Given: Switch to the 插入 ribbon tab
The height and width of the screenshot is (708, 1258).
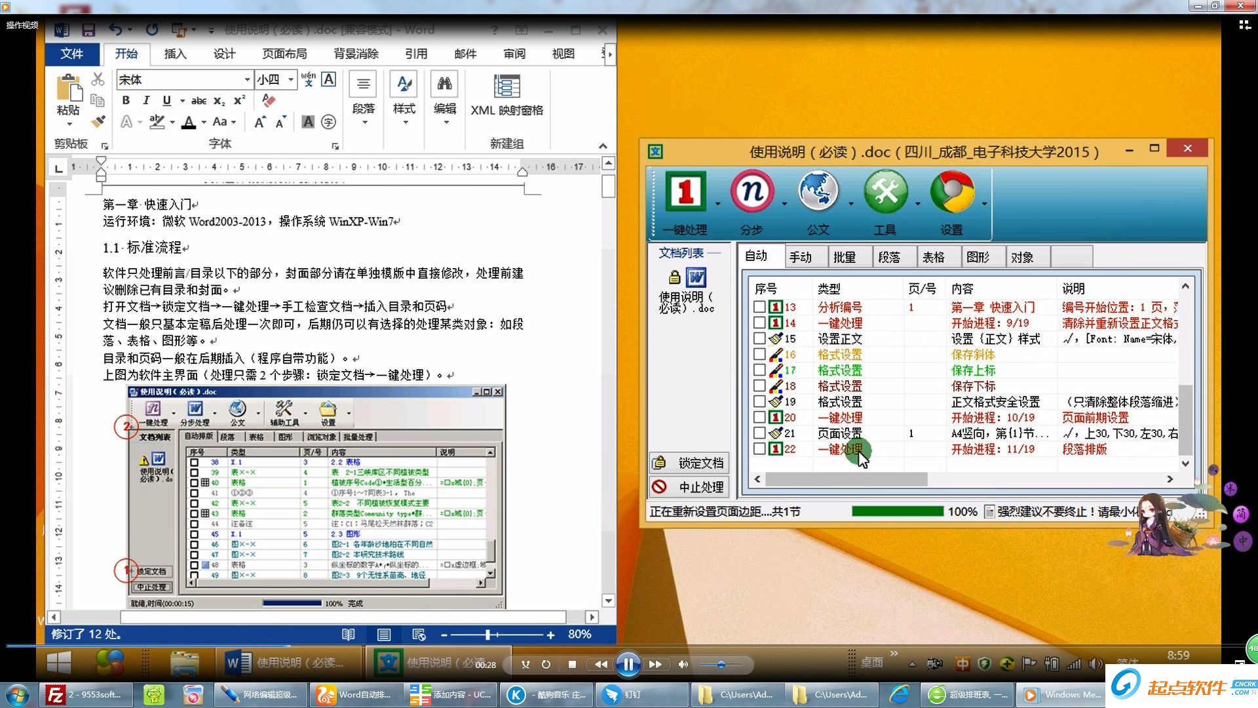Looking at the screenshot, I should [175, 54].
